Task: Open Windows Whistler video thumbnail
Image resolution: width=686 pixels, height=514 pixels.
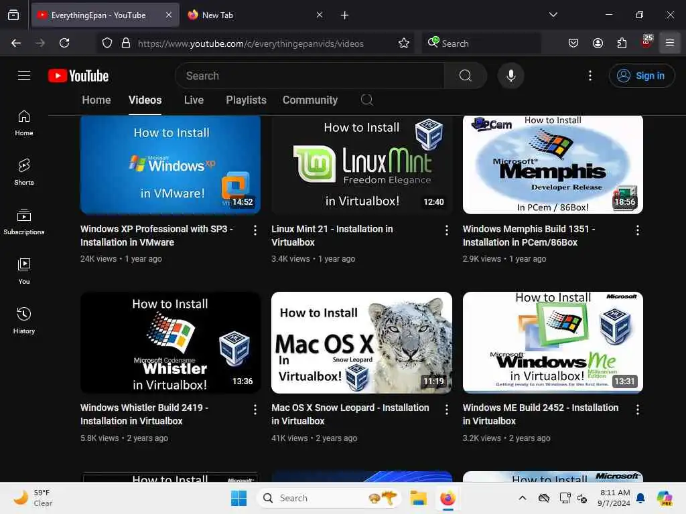Action: pyautogui.click(x=171, y=343)
